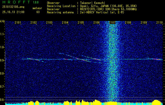Click the kHz axis unit label
The height and width of the screenshot is (105, 165).
click(2, 21)
